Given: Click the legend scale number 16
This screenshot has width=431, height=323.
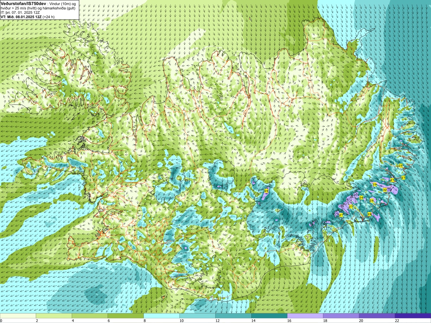Looking at the screenshot, I should point(289,321).
